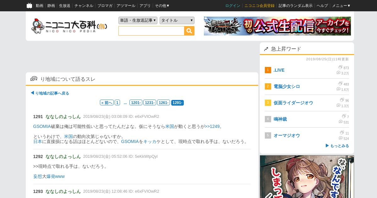Viewport: 377px width, 198px height.
Task: Focus the search text field
Action: click(x=151, y=31)
